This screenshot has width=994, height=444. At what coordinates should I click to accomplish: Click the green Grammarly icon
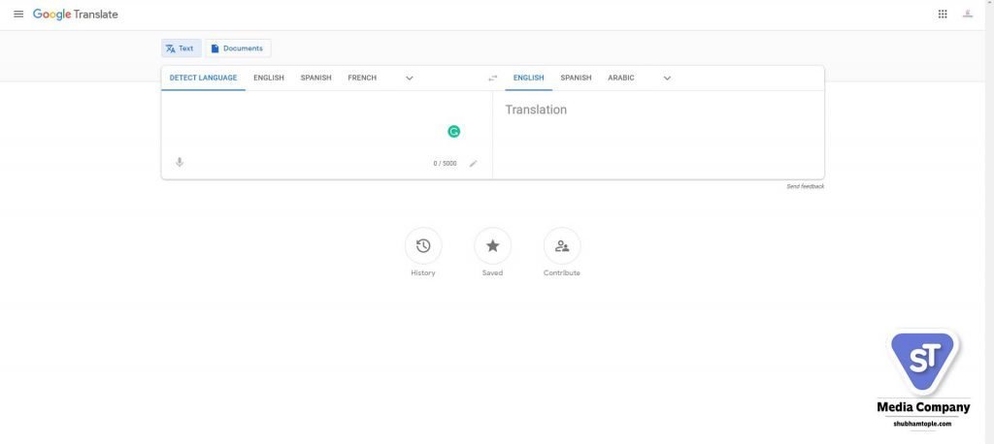coord(453,132)
